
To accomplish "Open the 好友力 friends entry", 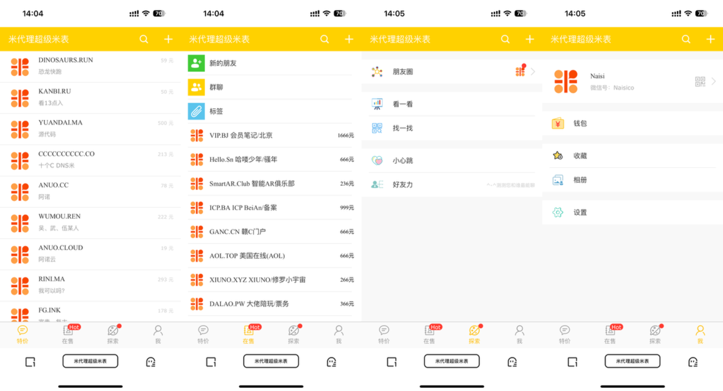I will [x=402, y=184].
